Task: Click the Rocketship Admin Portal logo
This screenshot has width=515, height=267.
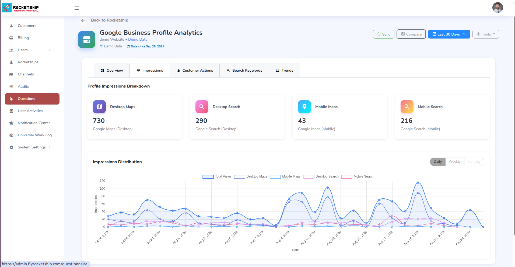Action: [20, 8]
